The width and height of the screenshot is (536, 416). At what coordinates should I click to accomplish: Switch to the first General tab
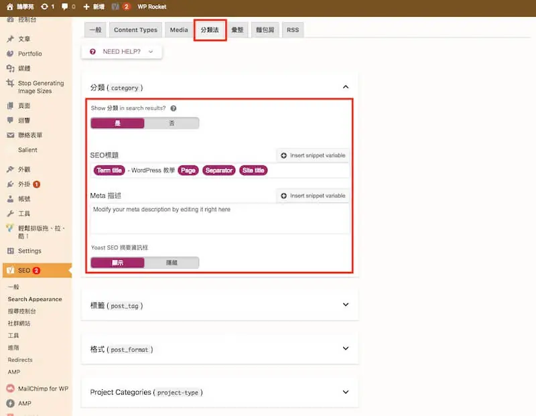(95, 29)
